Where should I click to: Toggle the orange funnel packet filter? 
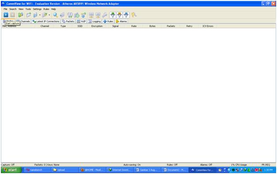click(120, 15)
